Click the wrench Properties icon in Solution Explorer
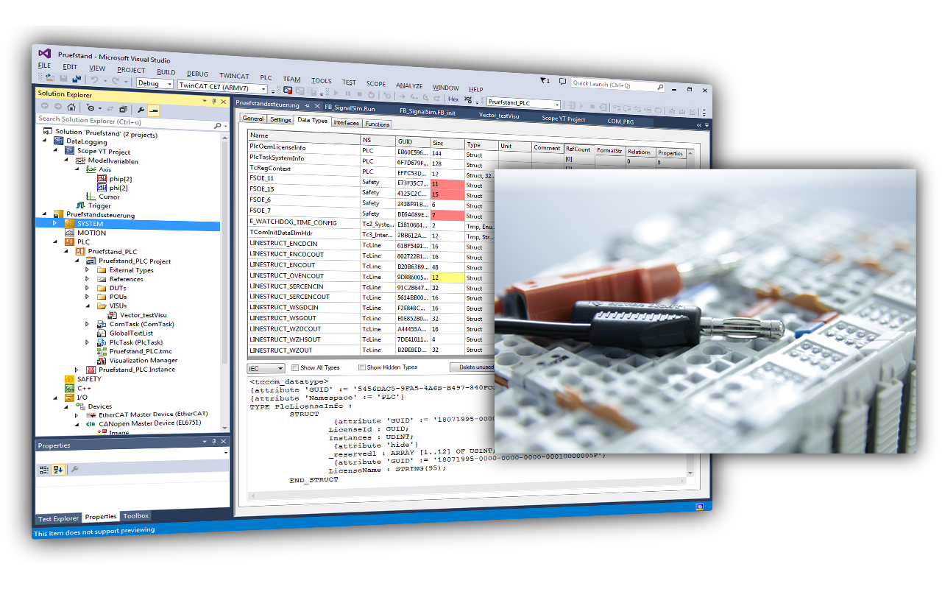Viewport: 942px width, 589px height. 141,110
